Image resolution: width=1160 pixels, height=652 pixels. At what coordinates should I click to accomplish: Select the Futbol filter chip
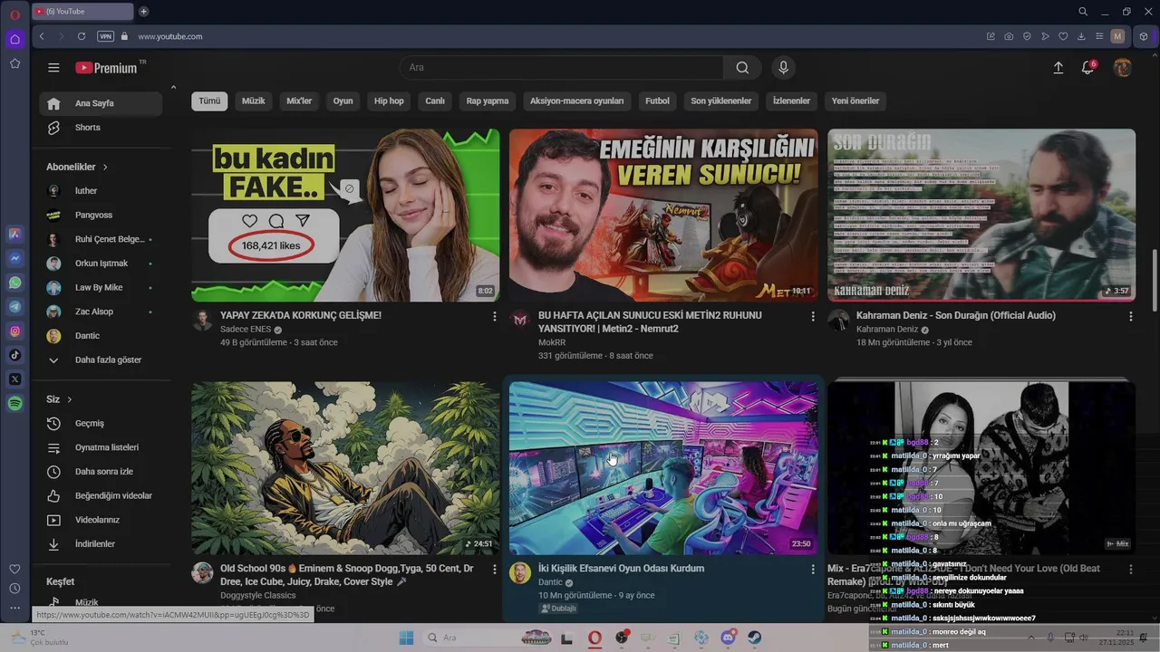(657, 101)
